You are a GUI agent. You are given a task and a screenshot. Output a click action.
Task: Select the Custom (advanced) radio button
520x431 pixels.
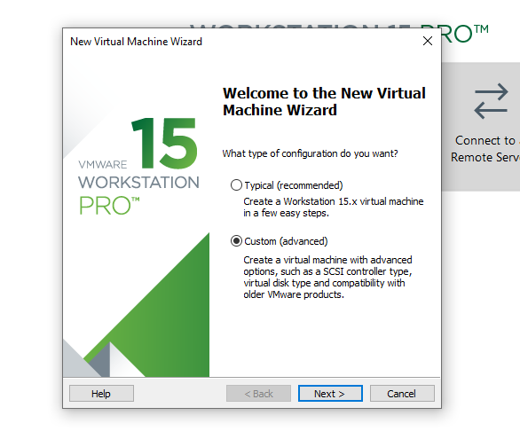[236, 241]
